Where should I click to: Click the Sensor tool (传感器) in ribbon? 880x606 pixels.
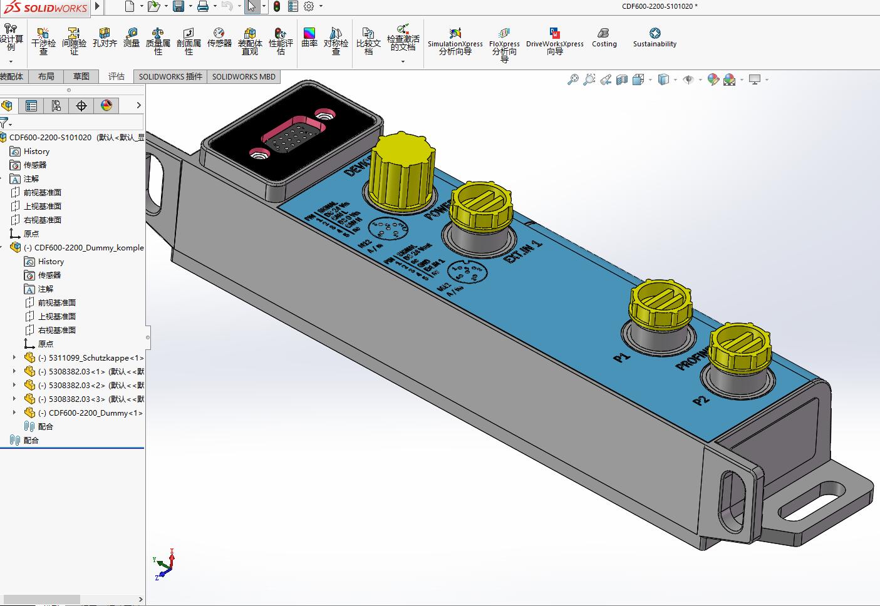click(x=219, y=38)
